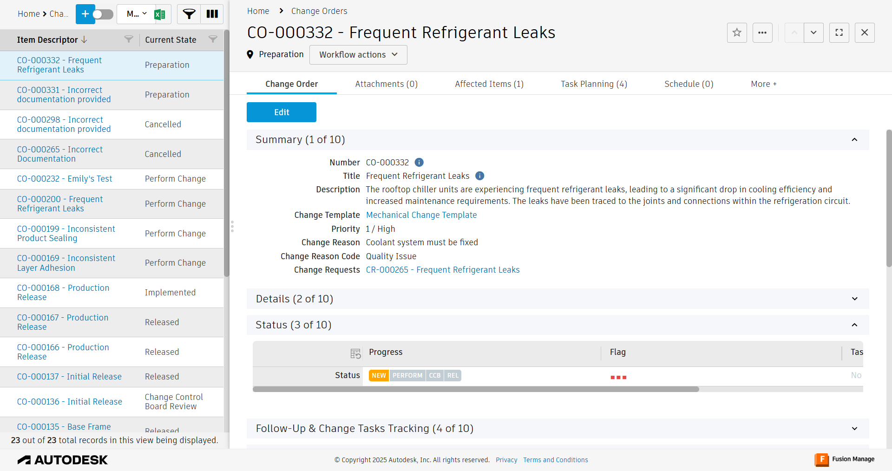Click the info icon beside the Number field

coord(419,163)
